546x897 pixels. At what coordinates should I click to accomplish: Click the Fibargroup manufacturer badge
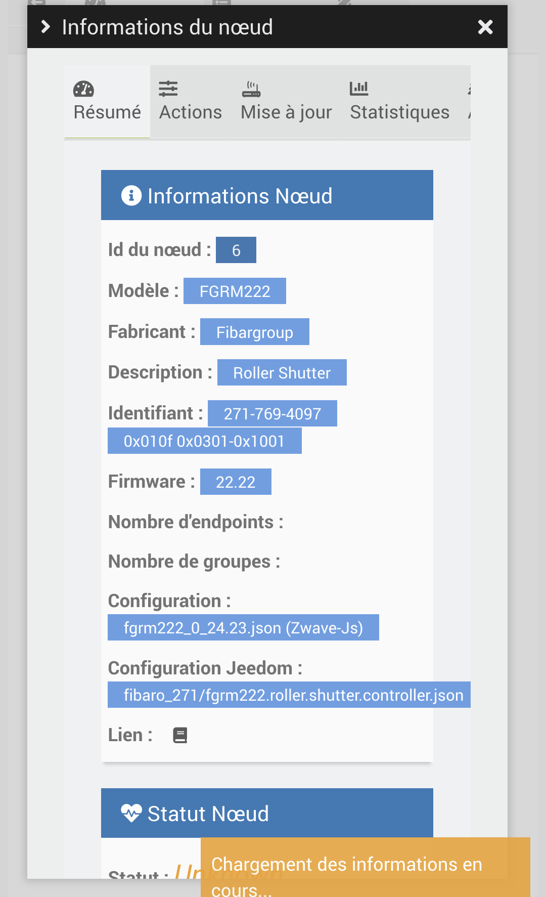point(254,332)
